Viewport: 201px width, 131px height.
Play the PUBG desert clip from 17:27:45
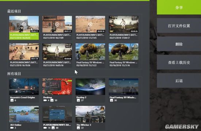point(90,24)
